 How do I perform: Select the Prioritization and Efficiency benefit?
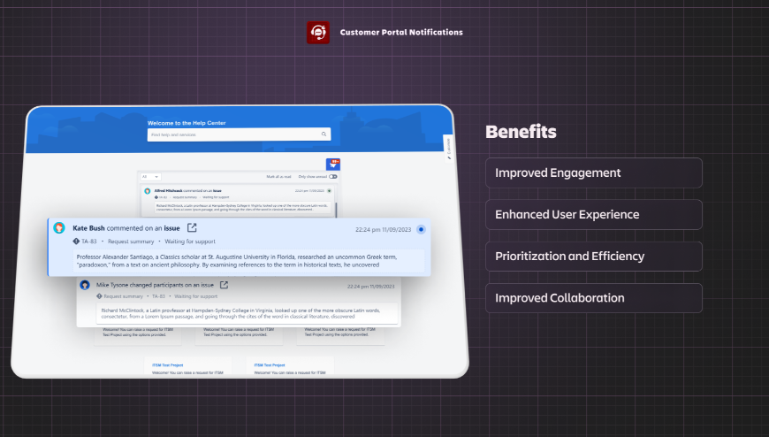tap(593, 257)
